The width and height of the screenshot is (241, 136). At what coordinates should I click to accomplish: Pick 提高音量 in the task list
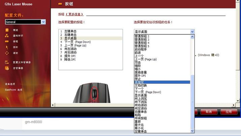point(141,72)
